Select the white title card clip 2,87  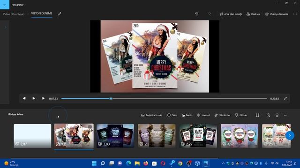point(32,136)
